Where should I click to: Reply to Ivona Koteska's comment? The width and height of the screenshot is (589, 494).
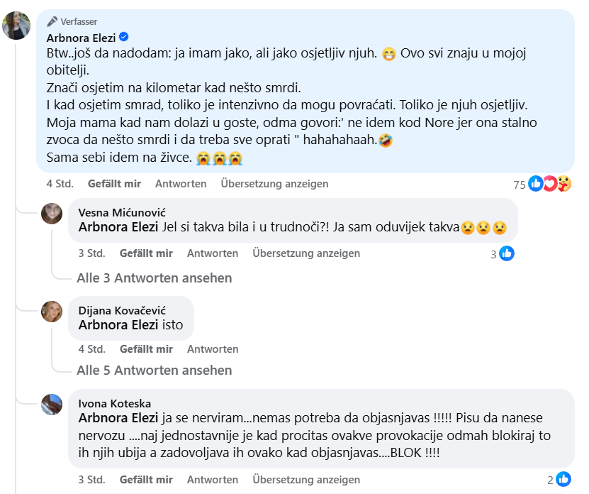[x=213, y=478]
